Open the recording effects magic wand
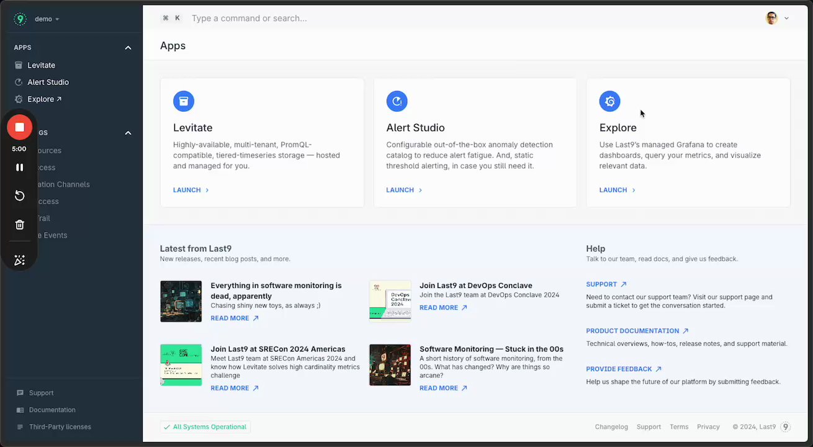 click(19, 260)
